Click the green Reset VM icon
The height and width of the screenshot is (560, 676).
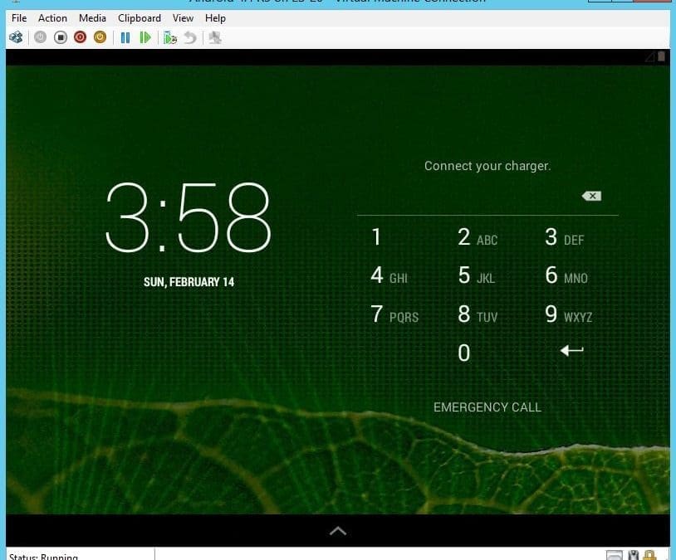pos(145,38)
